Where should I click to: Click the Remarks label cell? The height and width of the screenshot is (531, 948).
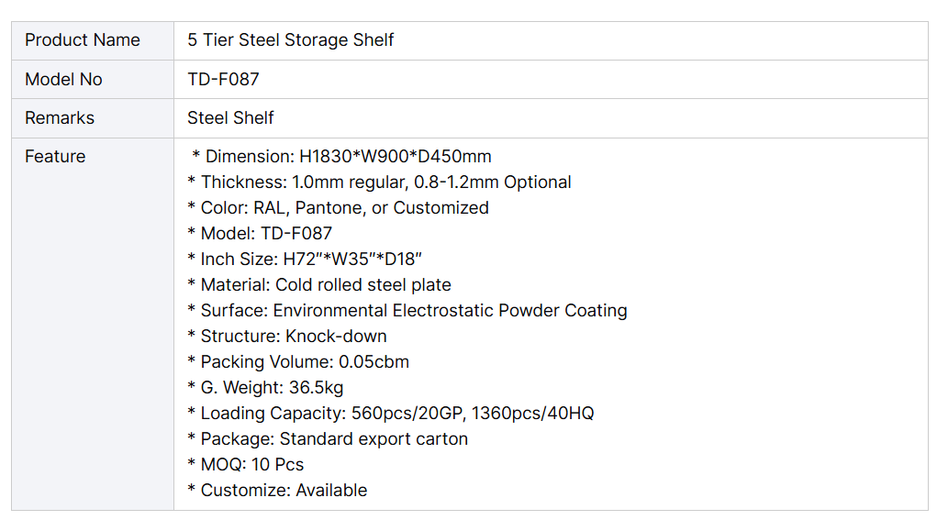(x=60, y=118)
